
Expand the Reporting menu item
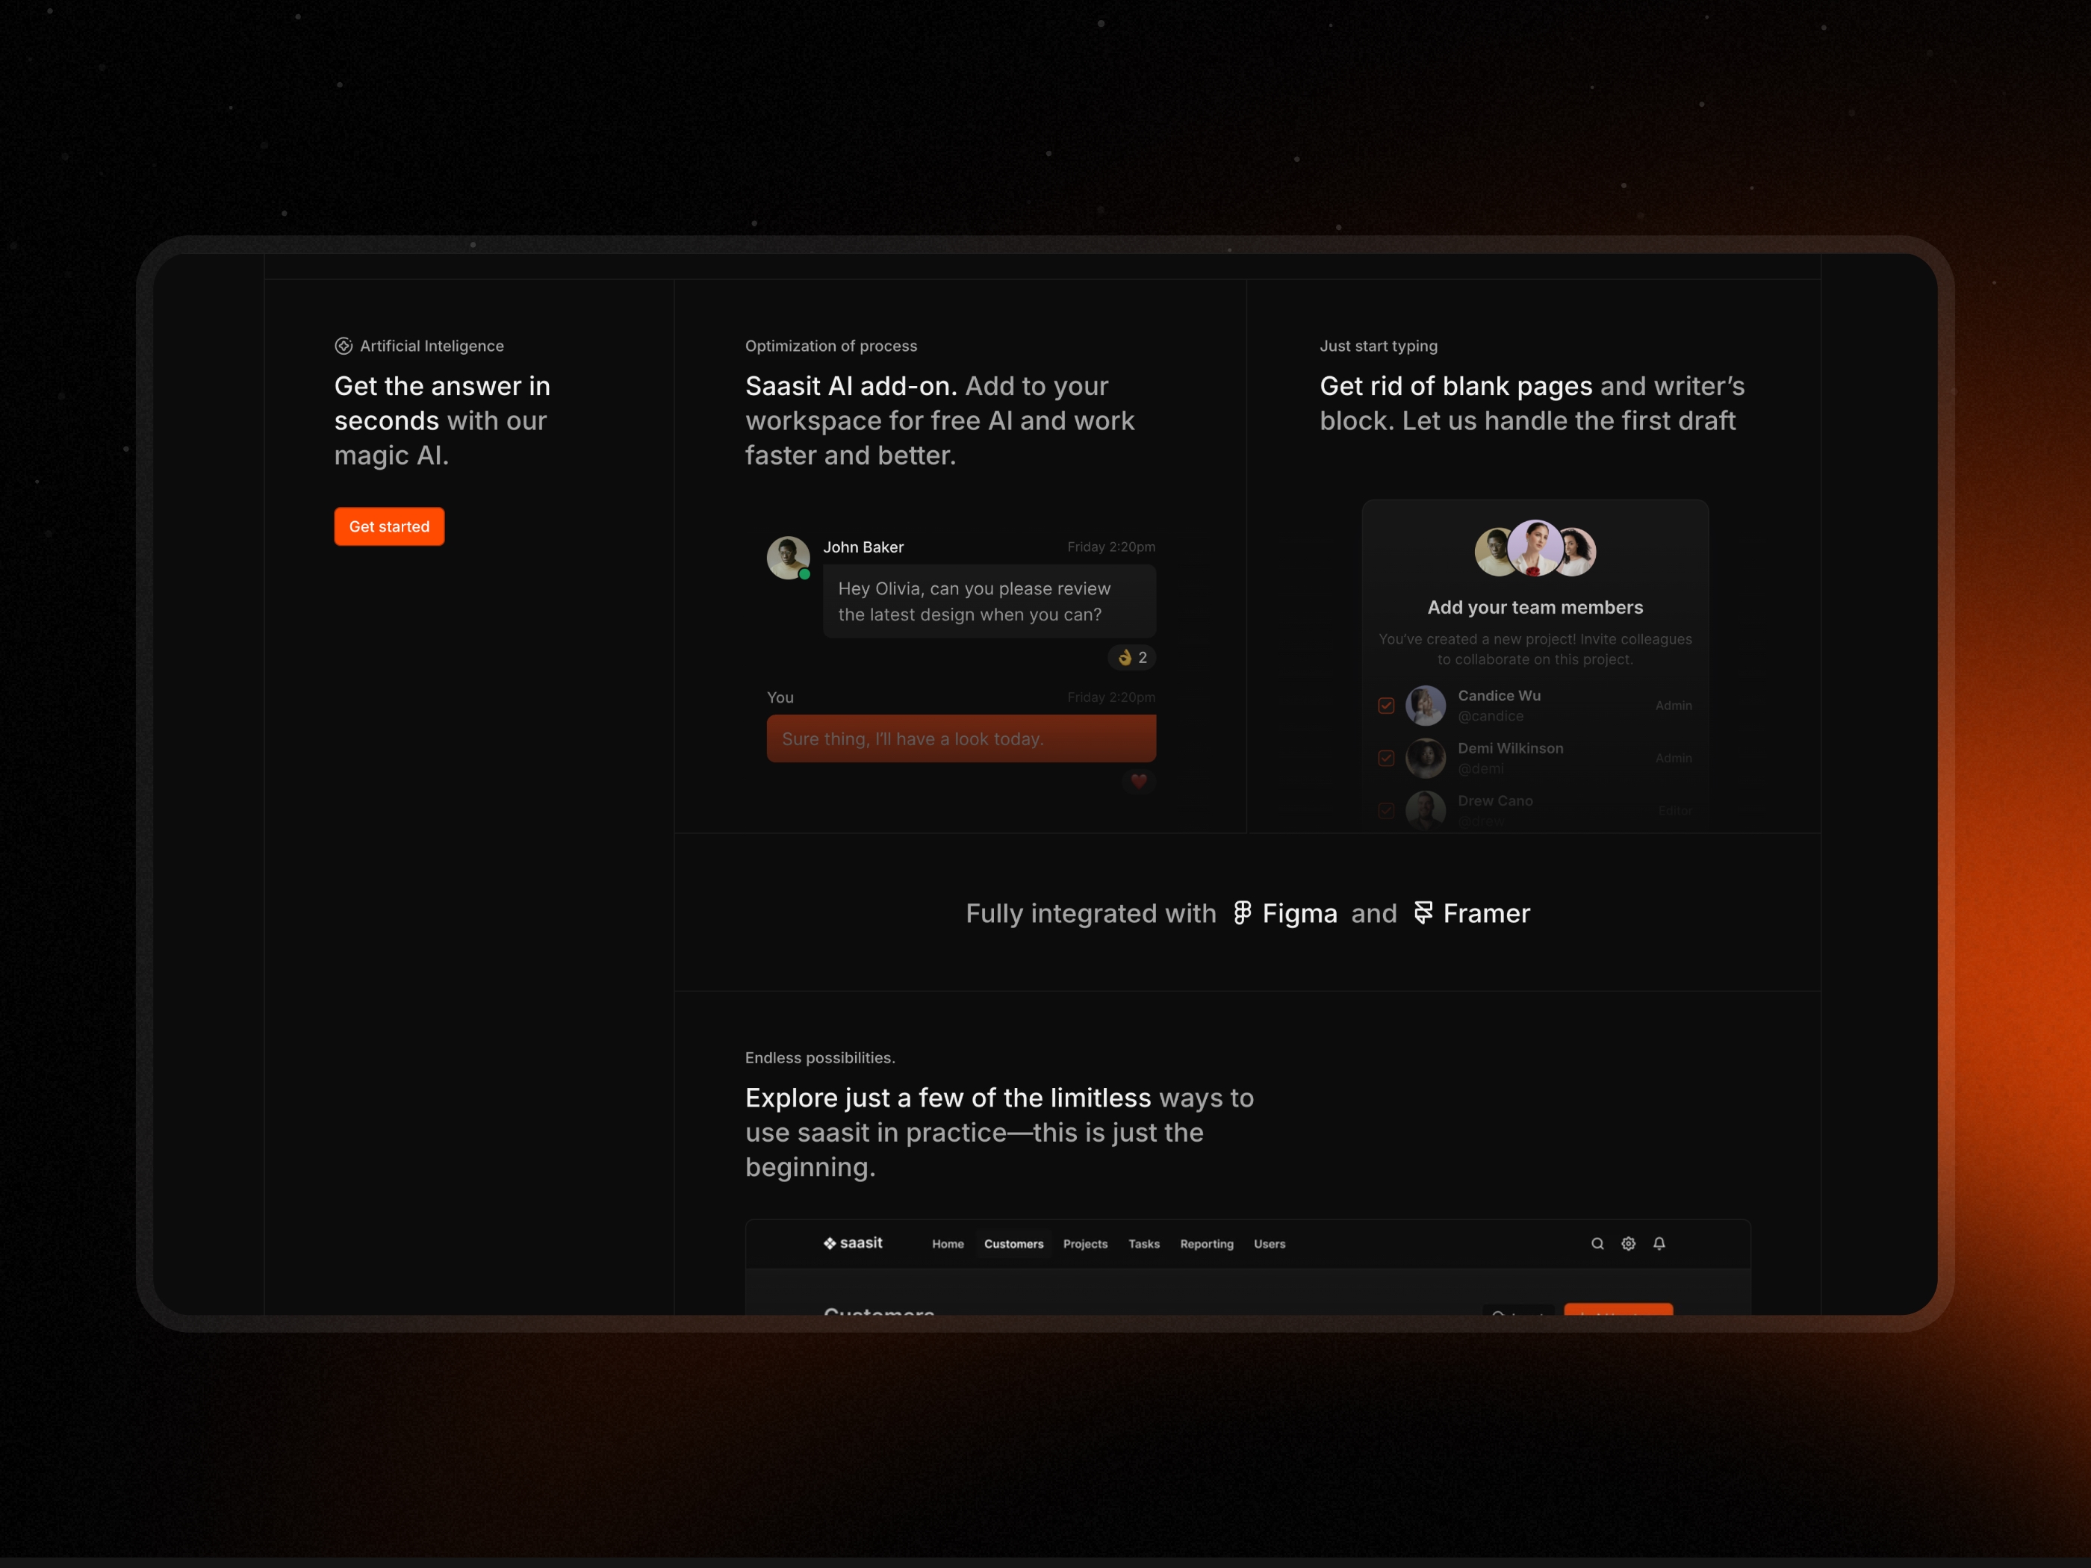1208,1243
